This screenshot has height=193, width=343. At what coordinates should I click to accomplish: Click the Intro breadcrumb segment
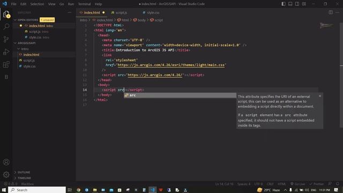click(x=84, y=20)
